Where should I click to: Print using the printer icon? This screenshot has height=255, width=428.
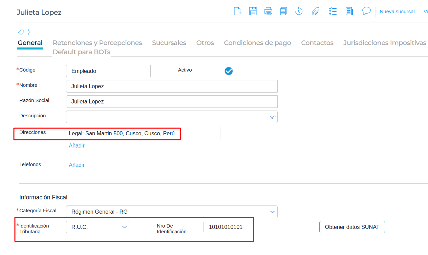pyautogui.click(x=268, y=12)
